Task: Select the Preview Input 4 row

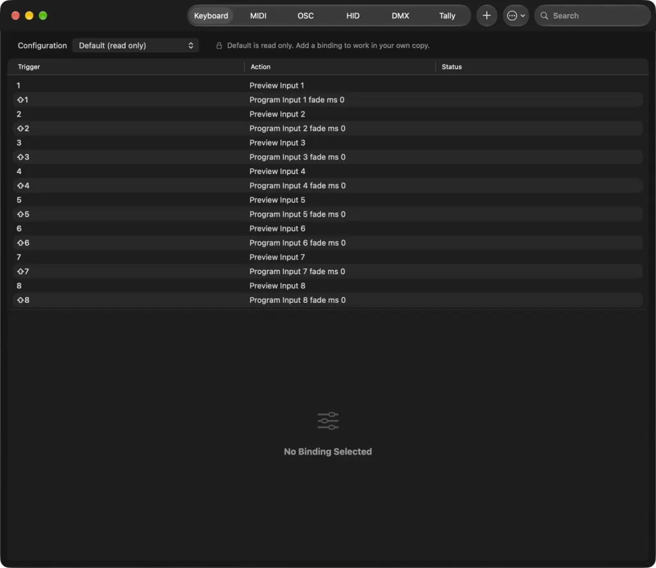Action: 327,171
